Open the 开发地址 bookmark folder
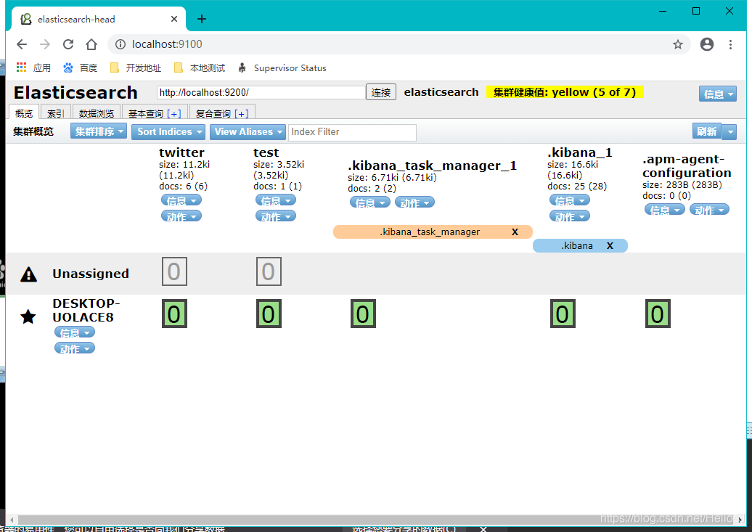Screen dimensions: 752x532 tap(136, 67)
